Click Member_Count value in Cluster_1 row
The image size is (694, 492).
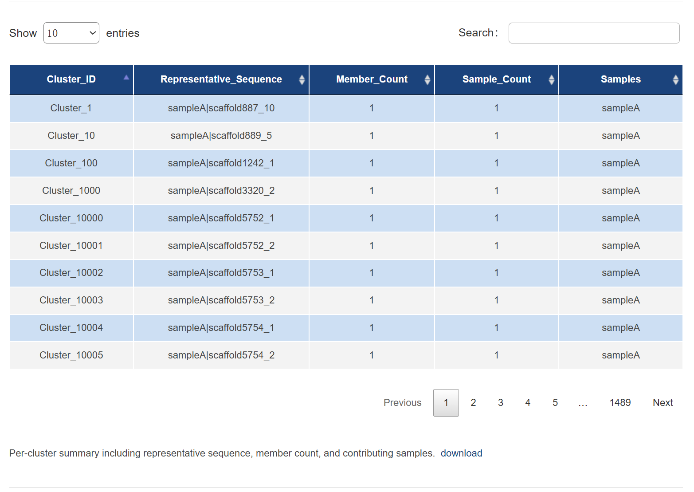tap(372, 108)
